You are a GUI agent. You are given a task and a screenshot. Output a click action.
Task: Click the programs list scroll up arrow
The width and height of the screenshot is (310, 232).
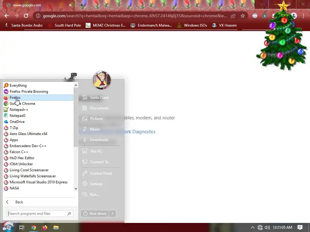pos(76,85)
